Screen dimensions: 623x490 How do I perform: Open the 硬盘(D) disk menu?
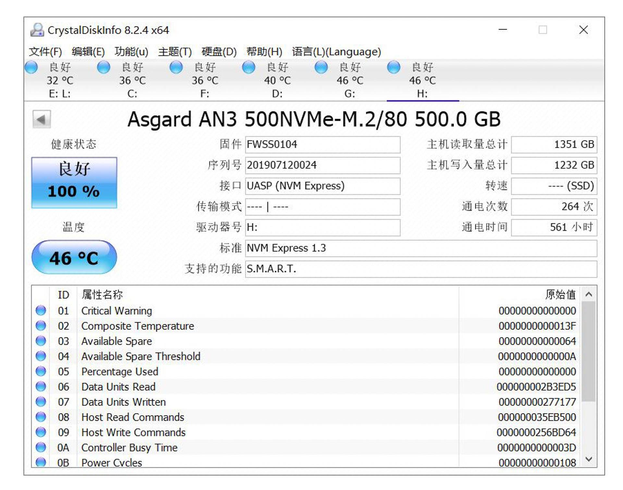pos(218,51)
